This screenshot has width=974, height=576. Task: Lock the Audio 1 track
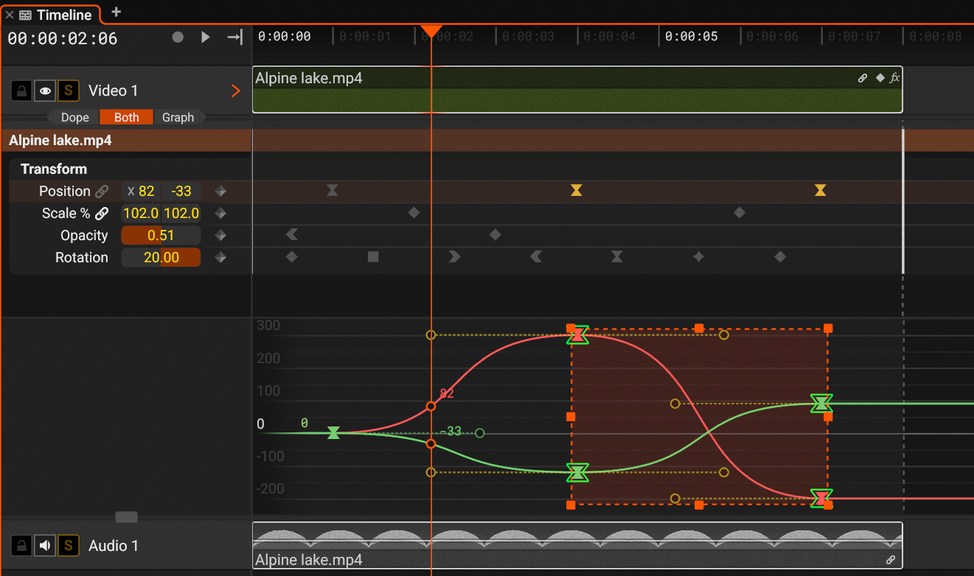[x=22, y=546]
